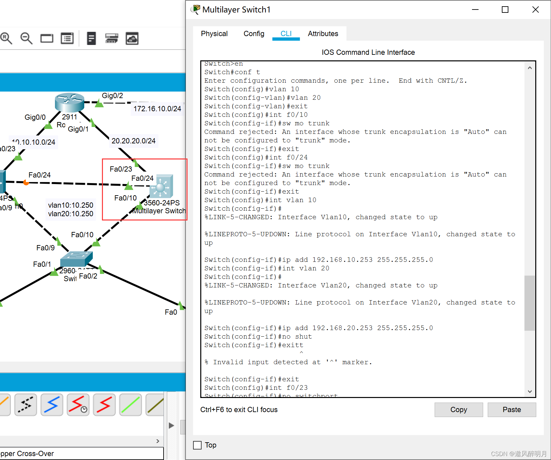Select the red Serial DCE cable with clock
This screenshot has height=460, width=551.
pos(78,405)
